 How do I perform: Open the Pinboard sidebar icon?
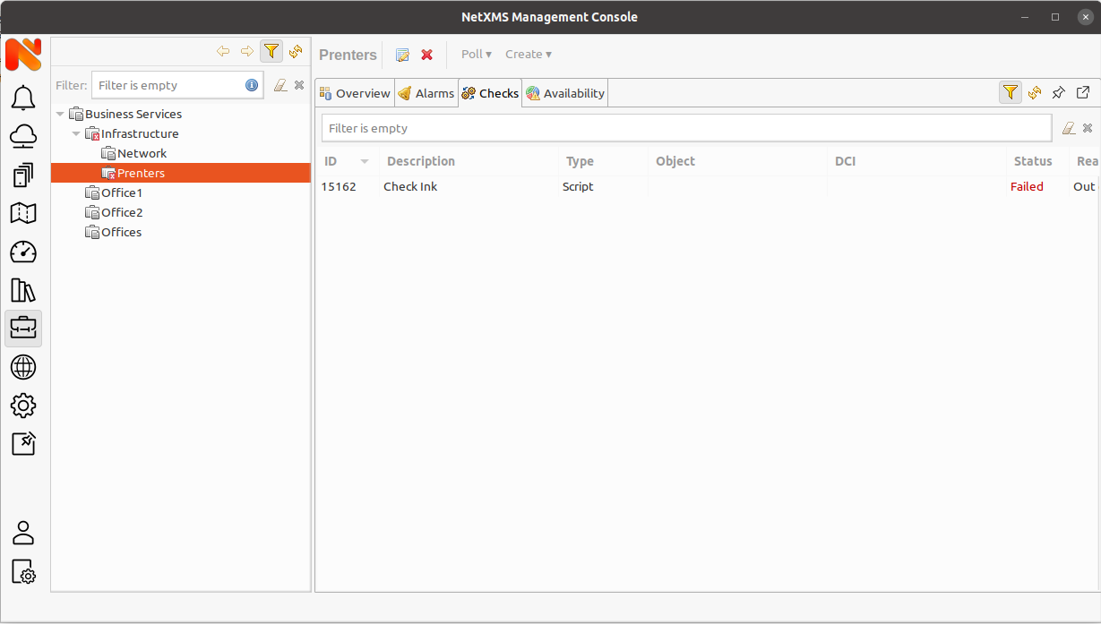click(23, 444)
